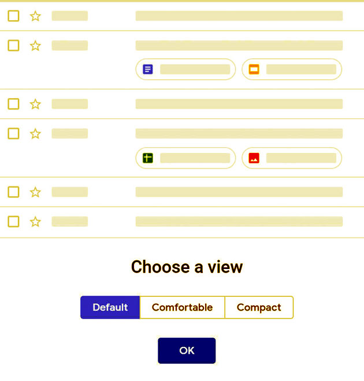The height and width of the screenshot is (381, 364).
Task: Check the third email row checkbox
Action: [13, 104]
